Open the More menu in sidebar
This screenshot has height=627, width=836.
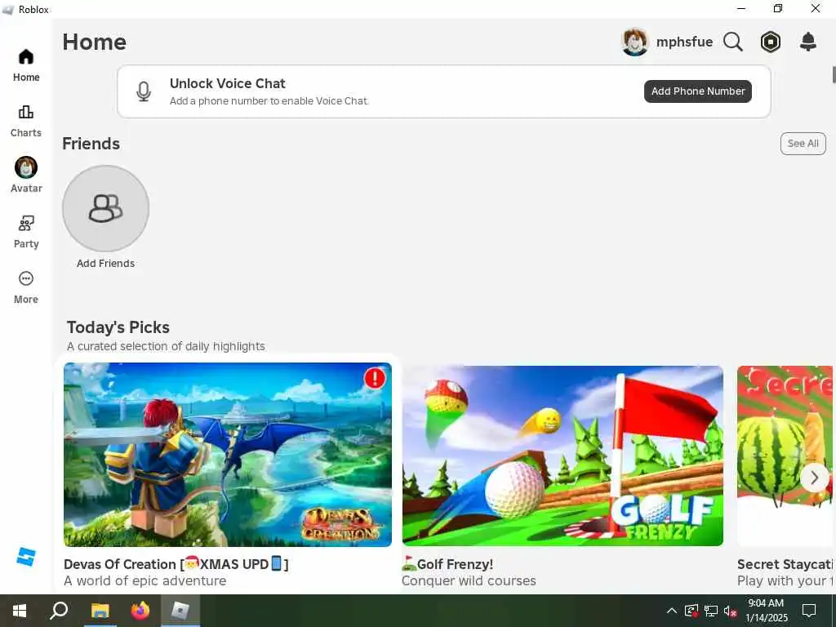(x=25, y=287)
